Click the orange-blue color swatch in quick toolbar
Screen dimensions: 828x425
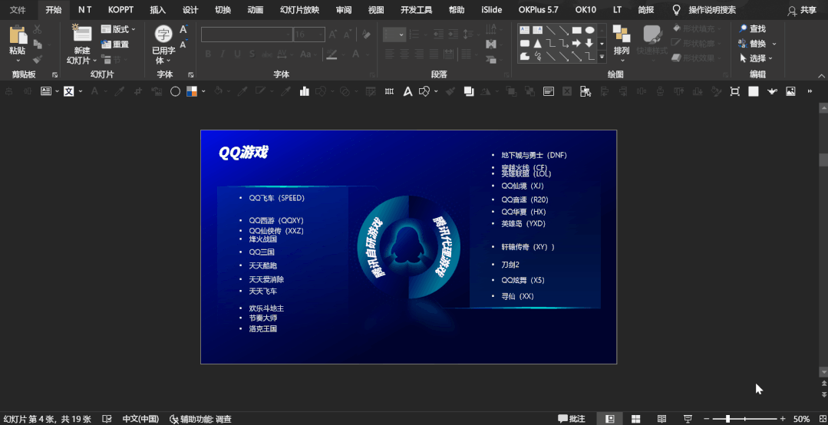(x=192, y=91)
